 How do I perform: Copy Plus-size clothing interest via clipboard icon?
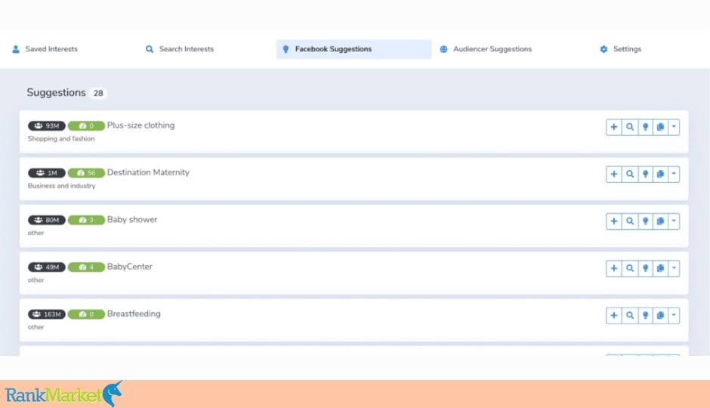660,127
